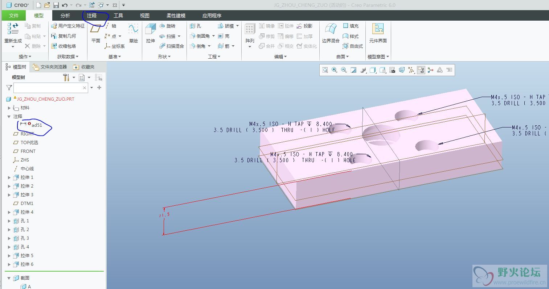Click the model tree search field
The image size is (549, 289).
(50, 88)
